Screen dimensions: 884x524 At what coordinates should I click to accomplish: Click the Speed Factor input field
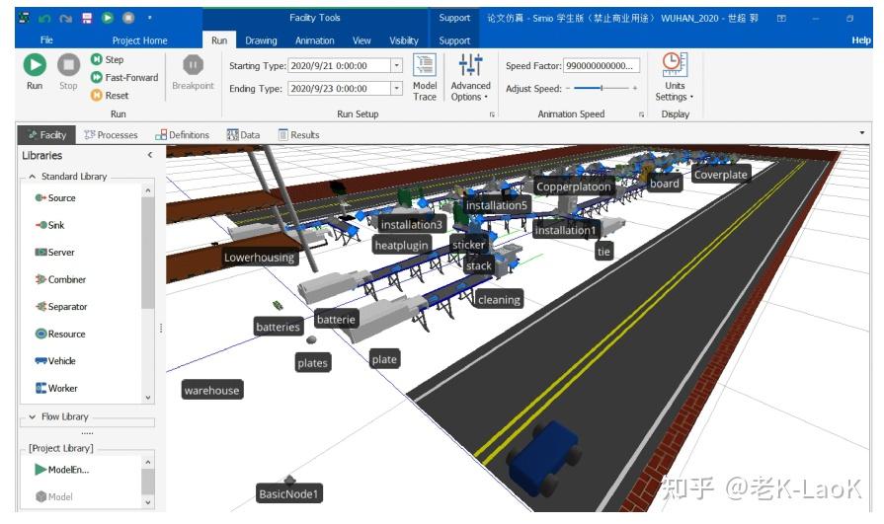pyautogui.click(x=602, y=66)
